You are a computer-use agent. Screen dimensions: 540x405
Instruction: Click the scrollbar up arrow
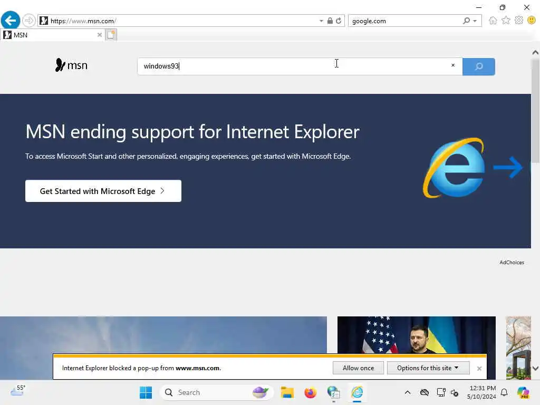[535, 52]
